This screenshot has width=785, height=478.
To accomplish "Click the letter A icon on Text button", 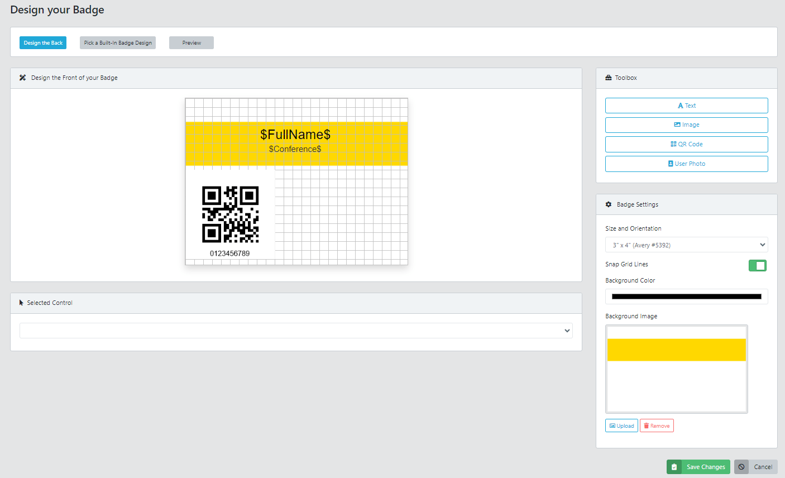I will [681, 106].
